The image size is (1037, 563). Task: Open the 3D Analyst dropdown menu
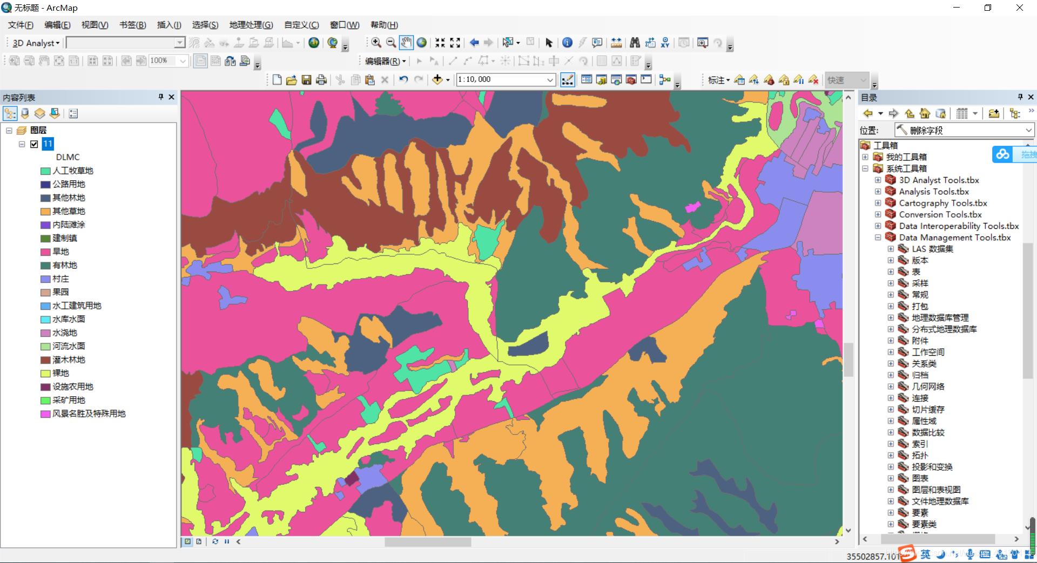click(36, 43)
